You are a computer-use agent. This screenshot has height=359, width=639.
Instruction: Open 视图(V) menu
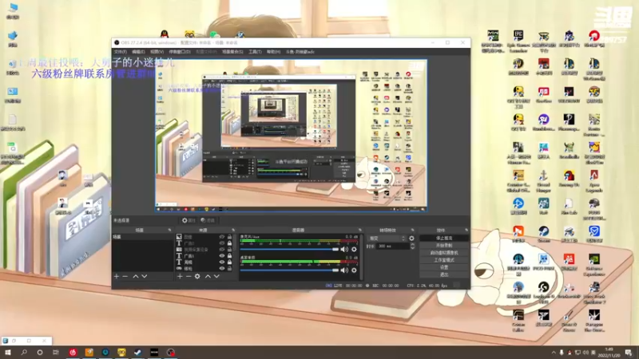coord(157,52)
